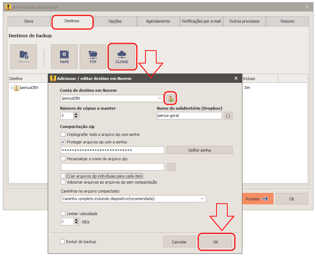The width and height of the screenshot is (316, 256).
Task: Enable Criptografar todo o arquivo zip com senha
Action: (63, 134)
